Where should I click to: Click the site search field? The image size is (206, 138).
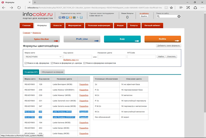[x=169, y=16]
